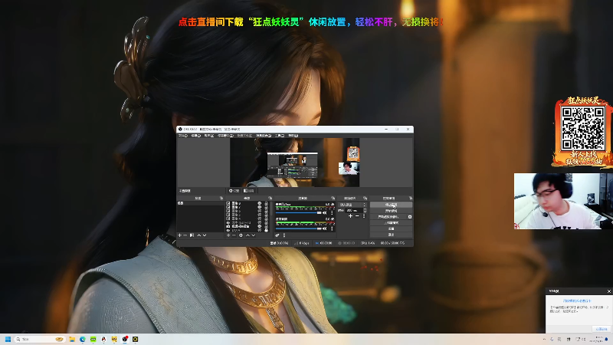This screenshot has width=613, height=345.
Task: Toggle visibility of the first source
Action: [260, 203]
